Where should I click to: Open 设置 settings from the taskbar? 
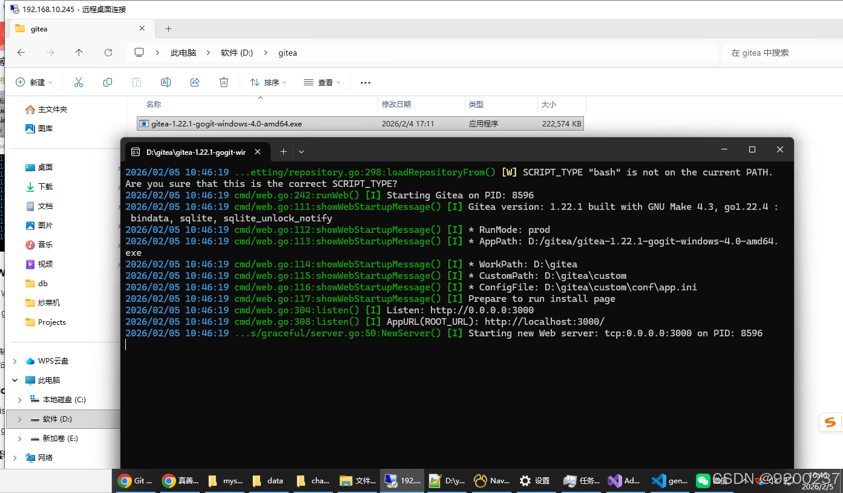(535, 481)
